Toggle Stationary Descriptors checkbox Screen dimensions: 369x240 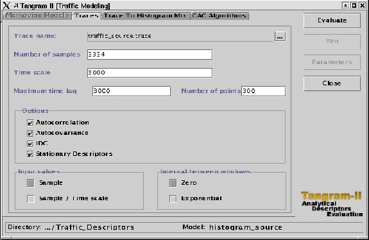tap(30, 155)
